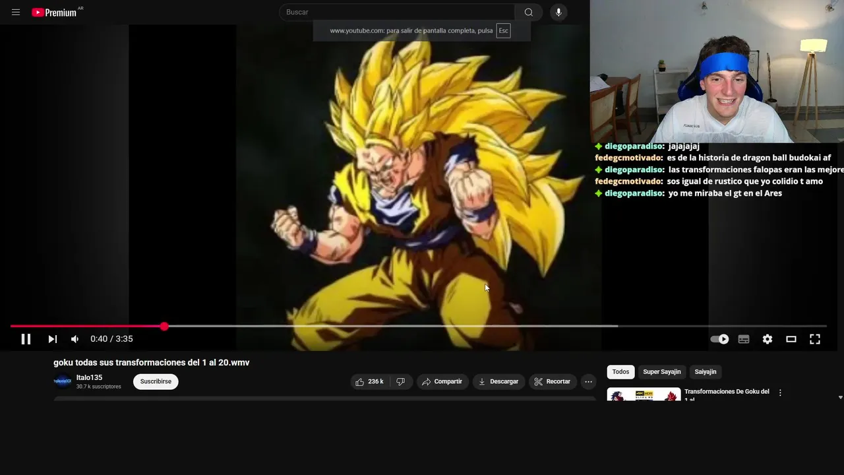Click the Esc key hint in the fullscreen banner
The image size is (844, 475).
point(503,30)
